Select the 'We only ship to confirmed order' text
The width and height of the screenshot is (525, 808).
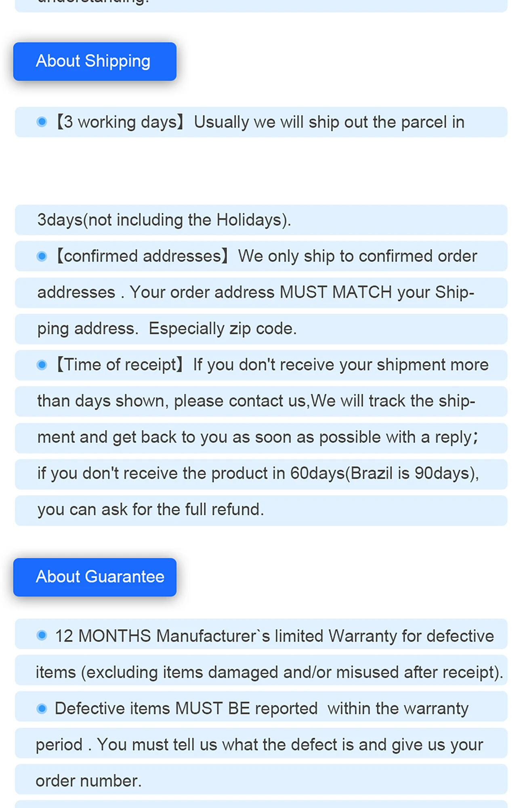click(357, 256)
